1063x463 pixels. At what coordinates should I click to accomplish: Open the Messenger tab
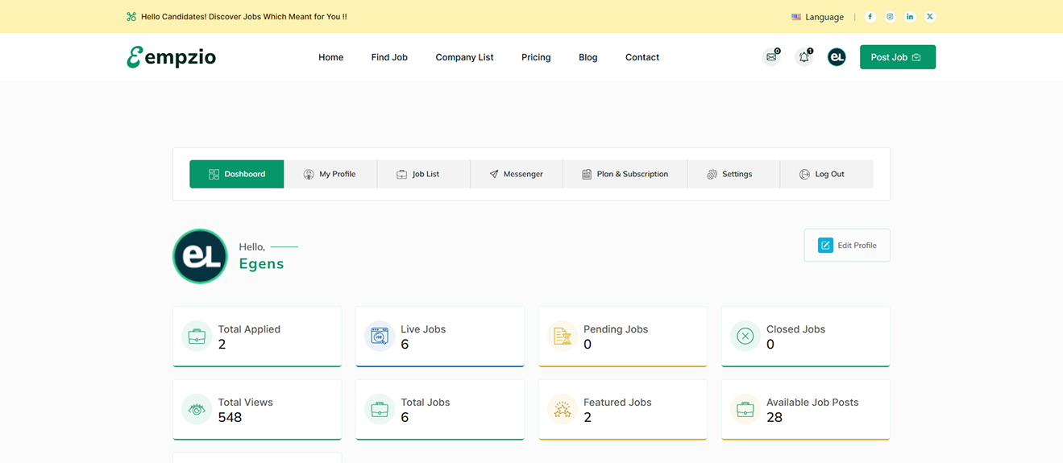point(517,174)
